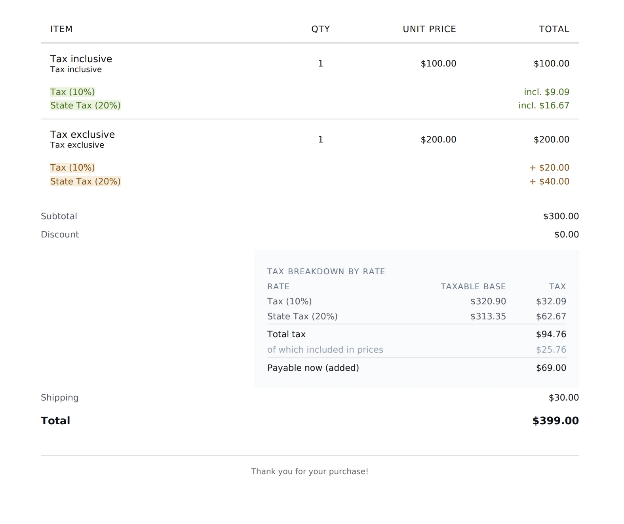Click the $32.09 tax amount
The image size is (624, 524).
(x=551, y=301)
